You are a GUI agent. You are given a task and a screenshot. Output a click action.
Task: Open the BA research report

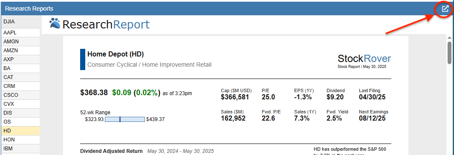point(20,68)
